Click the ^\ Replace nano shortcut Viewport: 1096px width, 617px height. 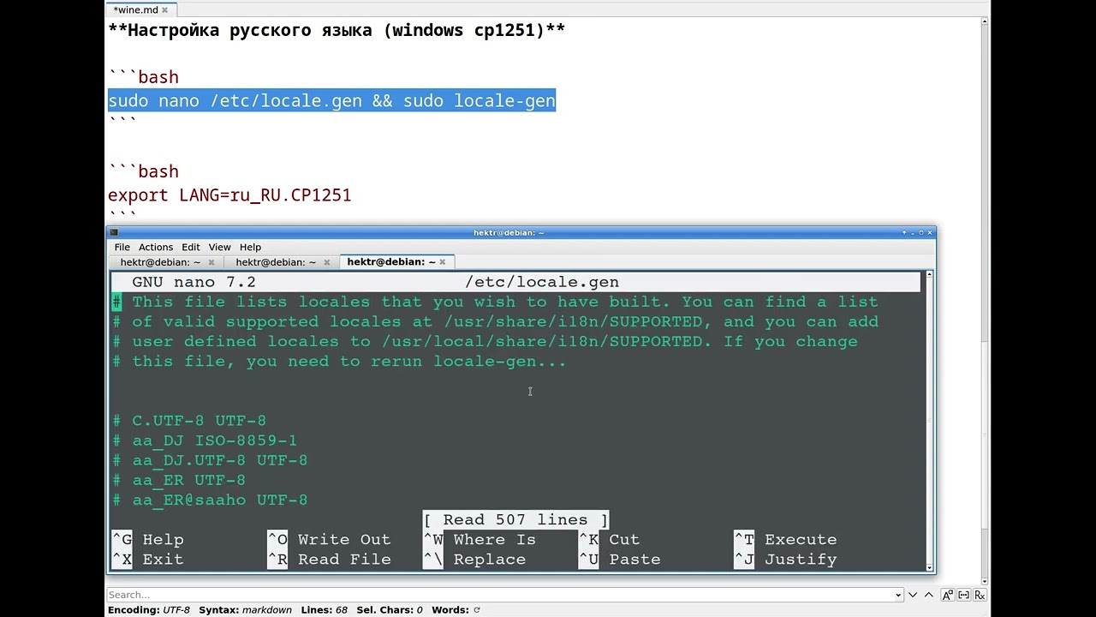pos(474,560)
